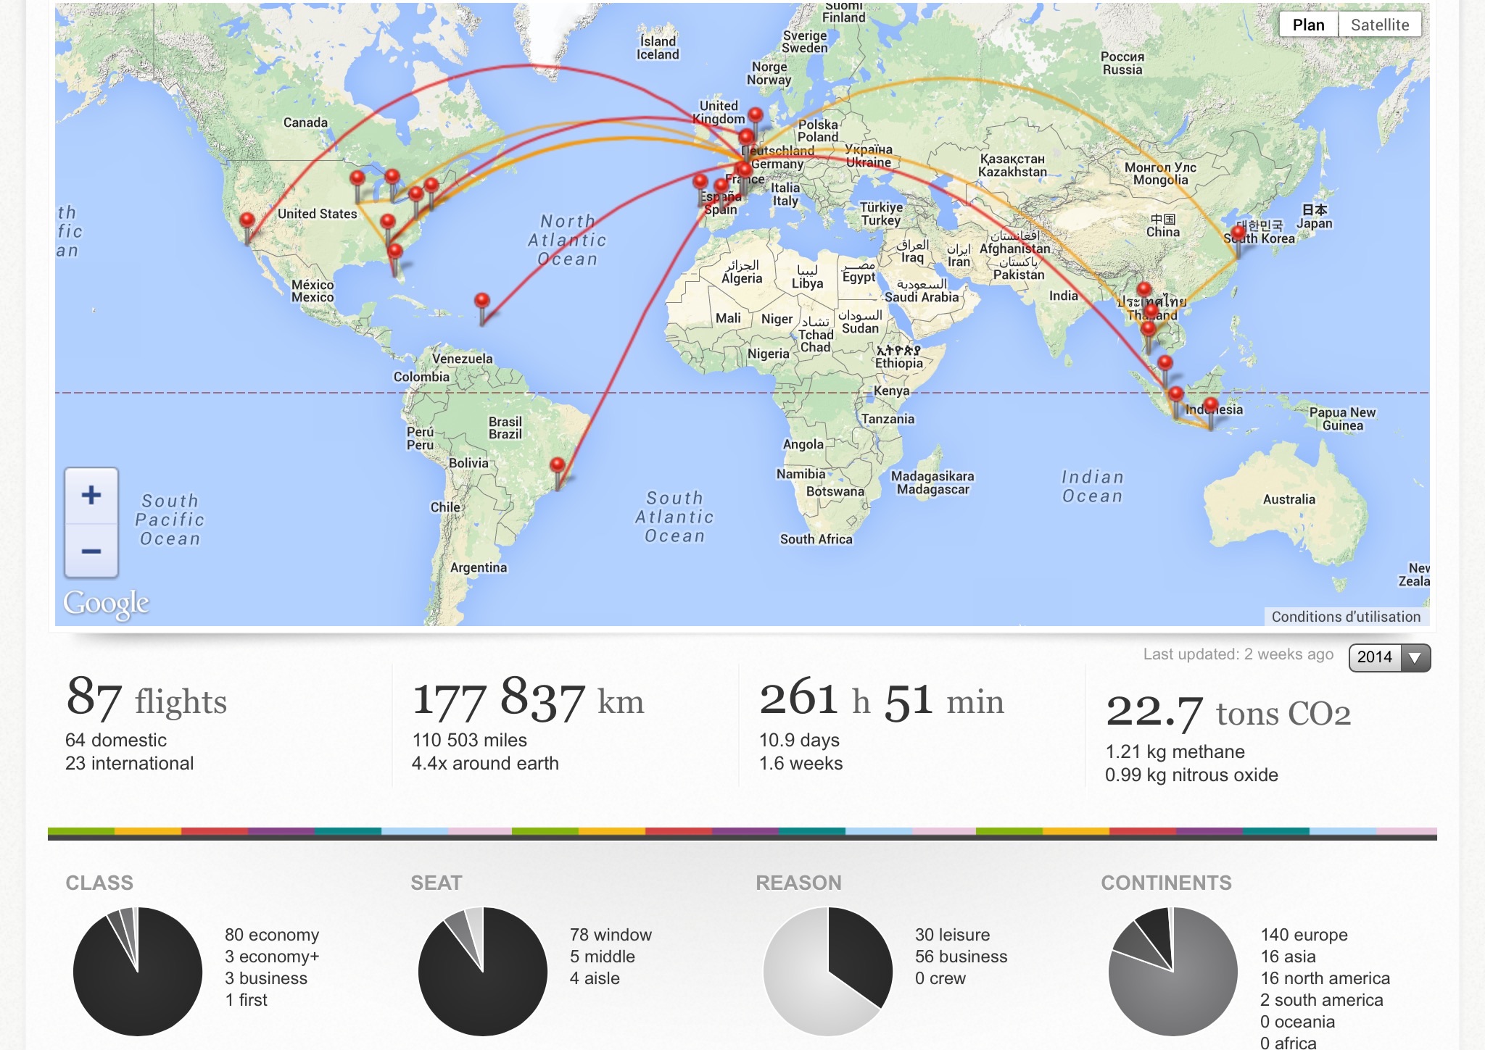The height and width of the screenshot is (1050, 1485).
Task: Click the SEAT pie chart
Action: coord(483,971)
